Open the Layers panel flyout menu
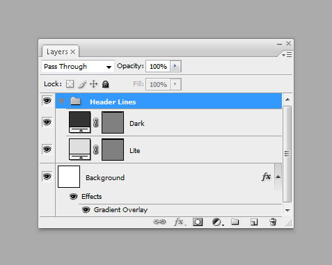This screenshot has height=265, width=332. [x=287, y=55]
